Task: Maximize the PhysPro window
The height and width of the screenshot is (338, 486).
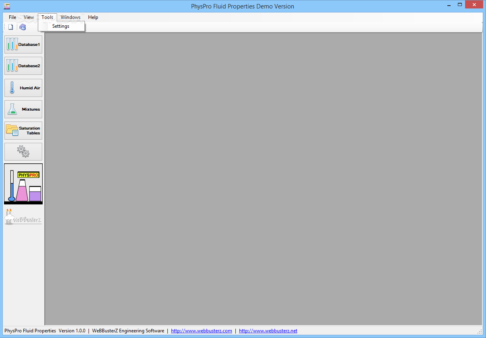Action: 459,5
